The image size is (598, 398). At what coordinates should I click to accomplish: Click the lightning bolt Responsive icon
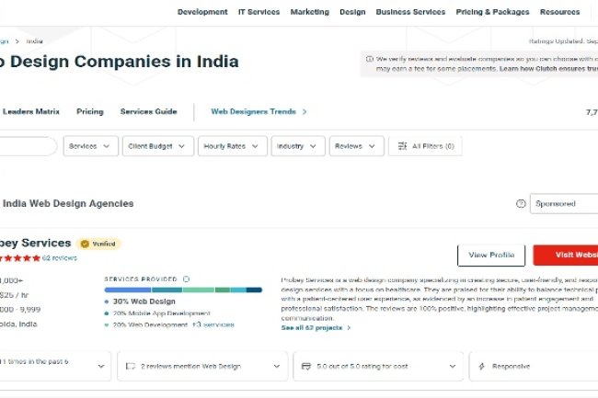[482, 366]
